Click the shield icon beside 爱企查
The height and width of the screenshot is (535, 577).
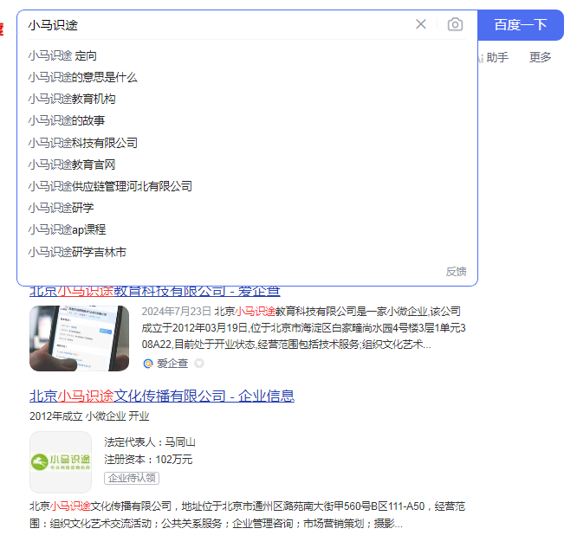tap(199, 364)
